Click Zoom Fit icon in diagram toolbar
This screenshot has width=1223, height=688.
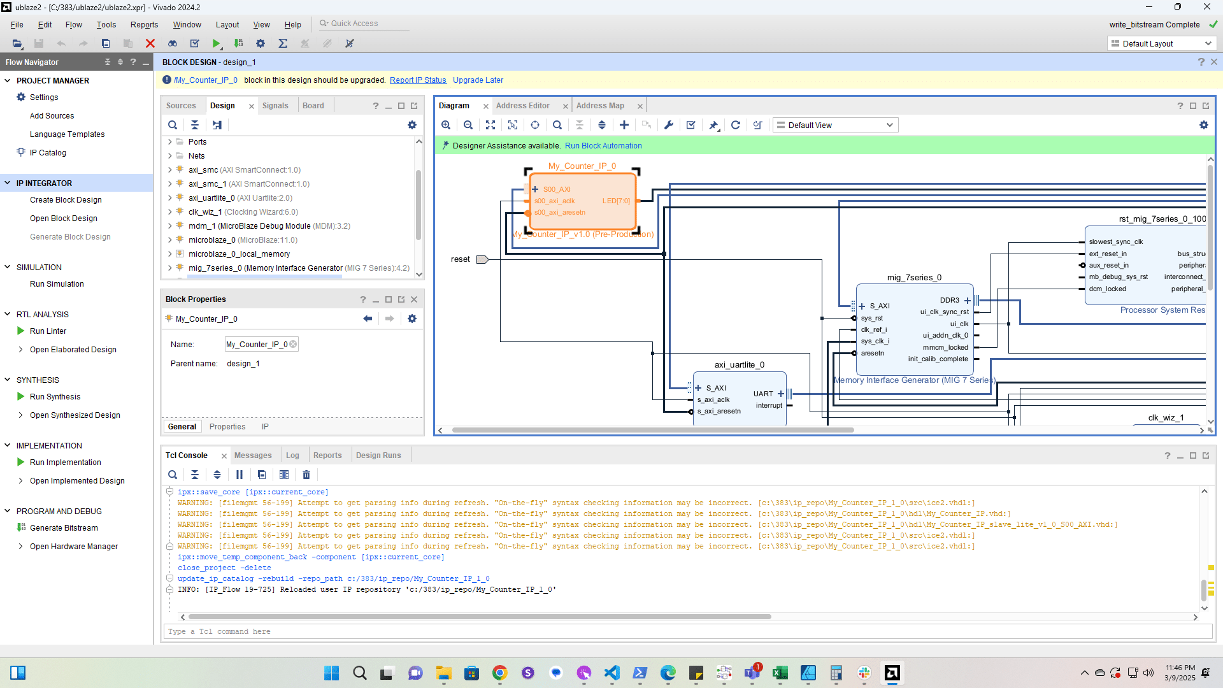pos(490,125)
